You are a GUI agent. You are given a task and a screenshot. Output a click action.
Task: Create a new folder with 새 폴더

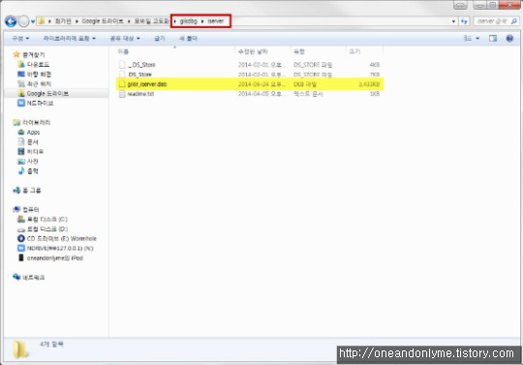click(x=188, y=39)
